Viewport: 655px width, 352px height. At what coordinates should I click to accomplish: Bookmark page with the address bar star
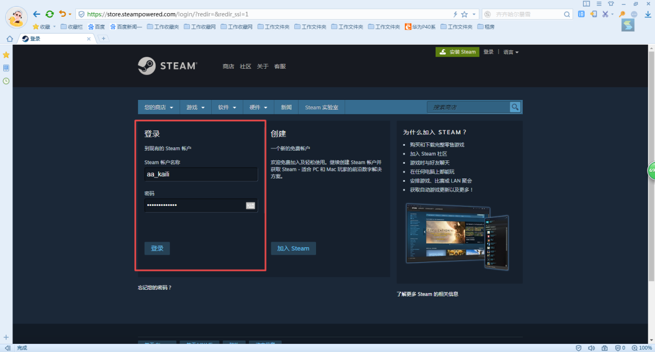coord(465,14)
